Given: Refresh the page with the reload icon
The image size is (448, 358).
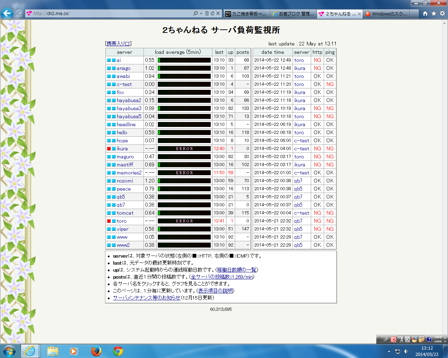Looking at the screenshot, I should [212, 13].
